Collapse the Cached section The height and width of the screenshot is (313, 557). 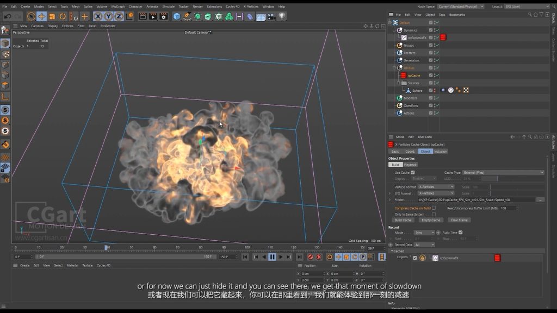pos(392,251)
